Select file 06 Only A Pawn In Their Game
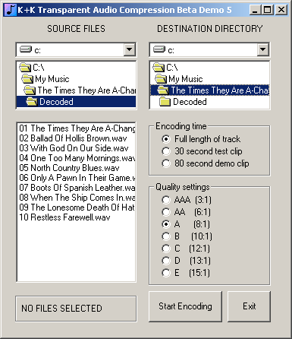Viewport: 292px width, 339px height. [x=77, y=178]
